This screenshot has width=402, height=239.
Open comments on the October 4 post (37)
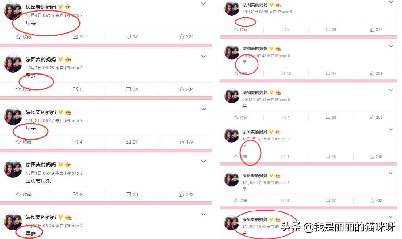point(132,37)
